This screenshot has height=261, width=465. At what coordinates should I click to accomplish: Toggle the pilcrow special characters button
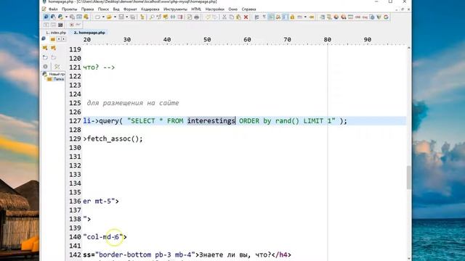pos(264,17)
